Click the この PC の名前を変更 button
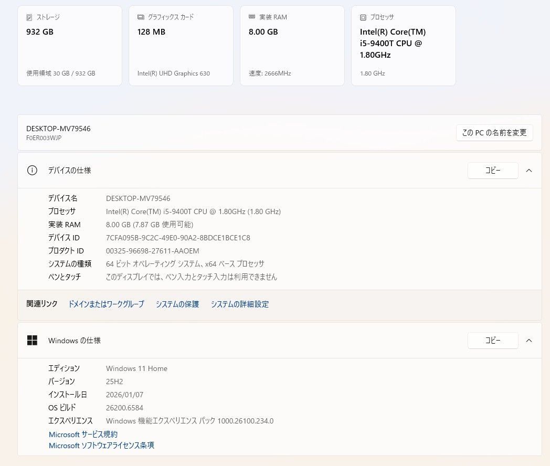550x466 pixels. 494,133
